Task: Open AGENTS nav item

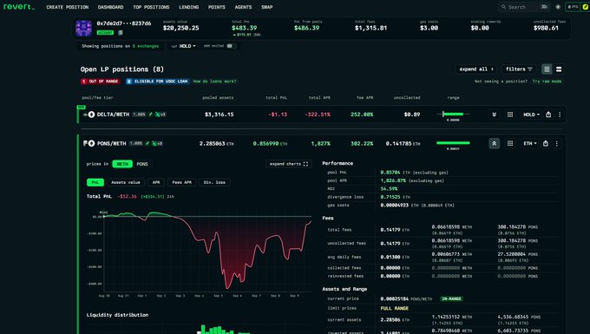Action: [244, 7]
